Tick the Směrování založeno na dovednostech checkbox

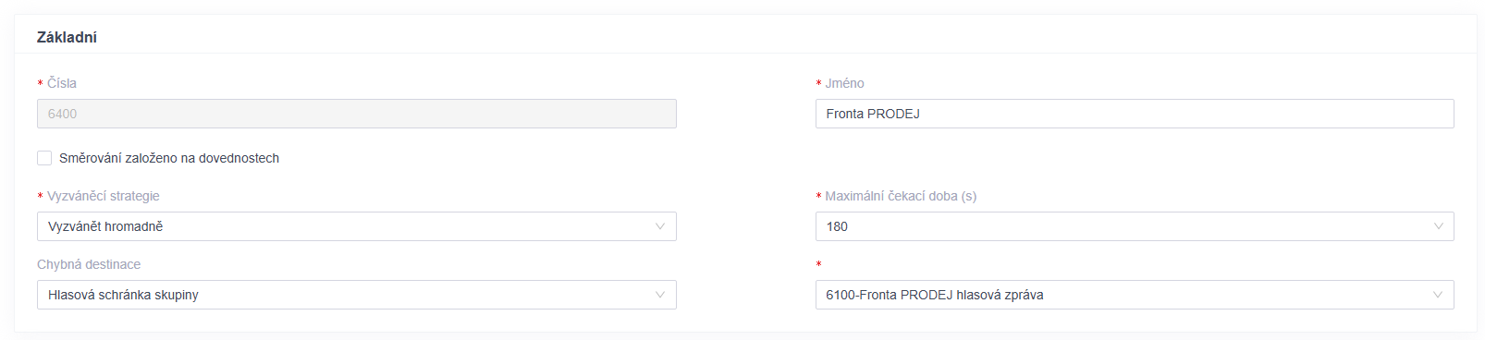(x=44, y=158)
